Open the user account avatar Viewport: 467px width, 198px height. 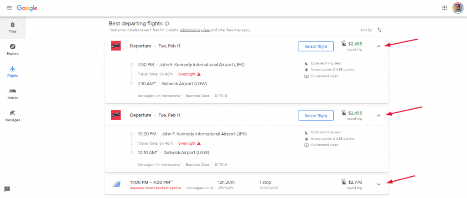(x=458, y=8)
